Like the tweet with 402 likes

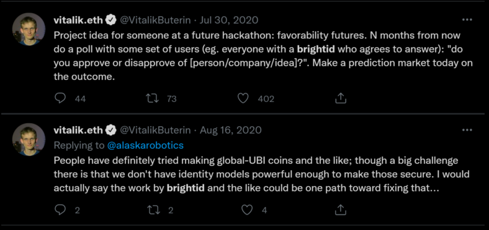243,98
